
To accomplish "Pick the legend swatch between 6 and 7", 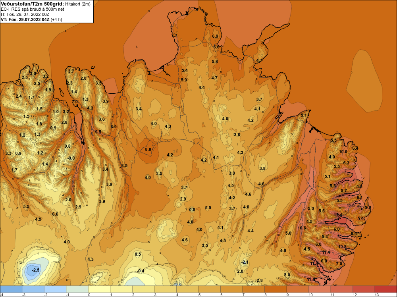I will pos(231,289).
